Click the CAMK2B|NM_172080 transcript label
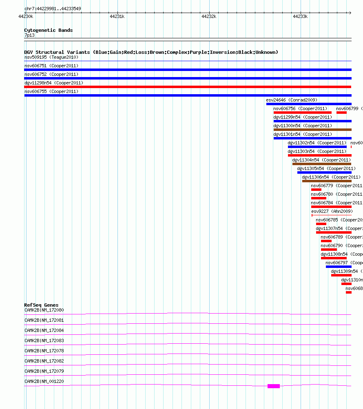The height and width of the screenshot is (409, 363). [x=44, y=310]
